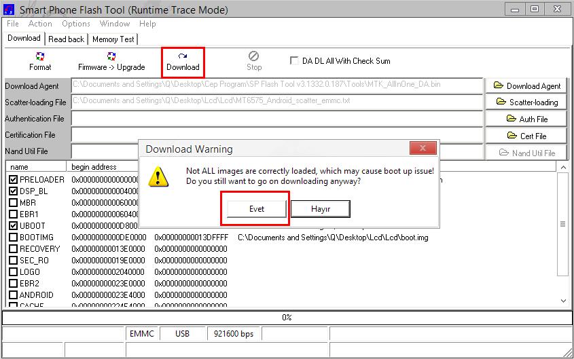Click the Stop toolbar icon

coord(253,61)
